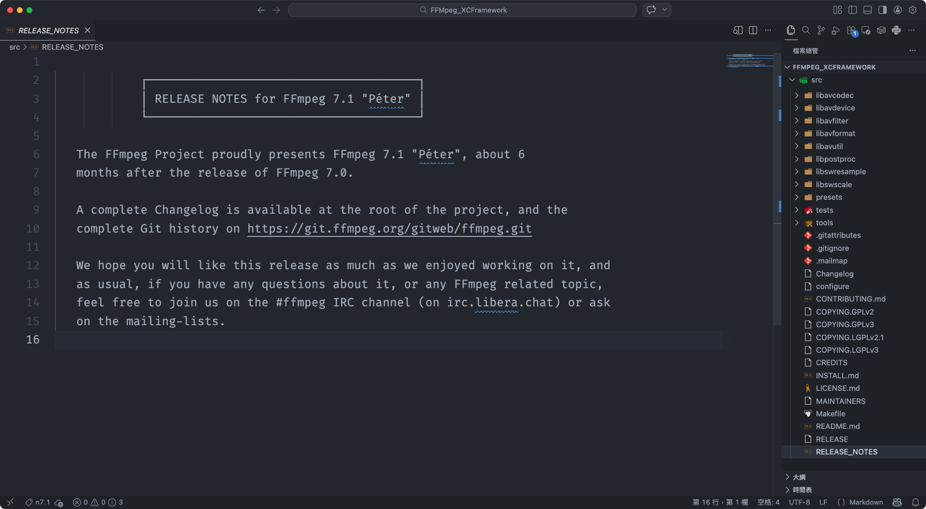Image resolution: width=926 pixels, height=509 pixels.
Task: Click the FFMpeg_XCFramework command center search box
Action: coord(462,10)
